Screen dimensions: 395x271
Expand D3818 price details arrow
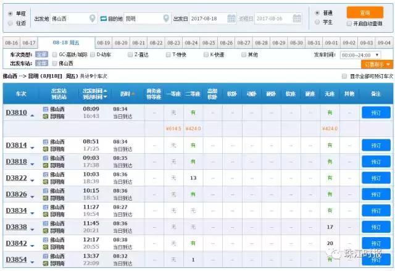coord(32,164)
